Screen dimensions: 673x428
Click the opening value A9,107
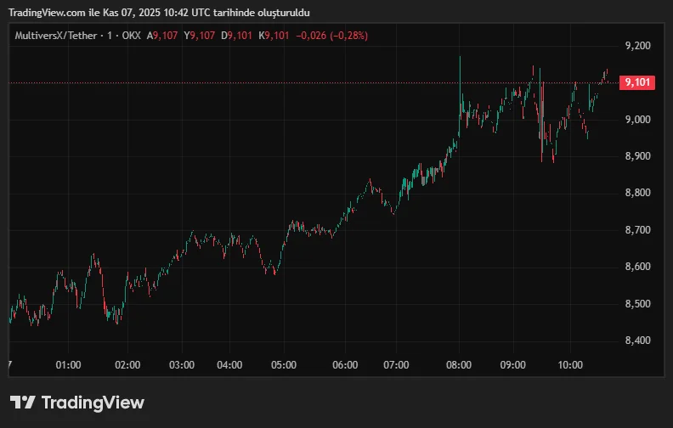pos(162,36)
